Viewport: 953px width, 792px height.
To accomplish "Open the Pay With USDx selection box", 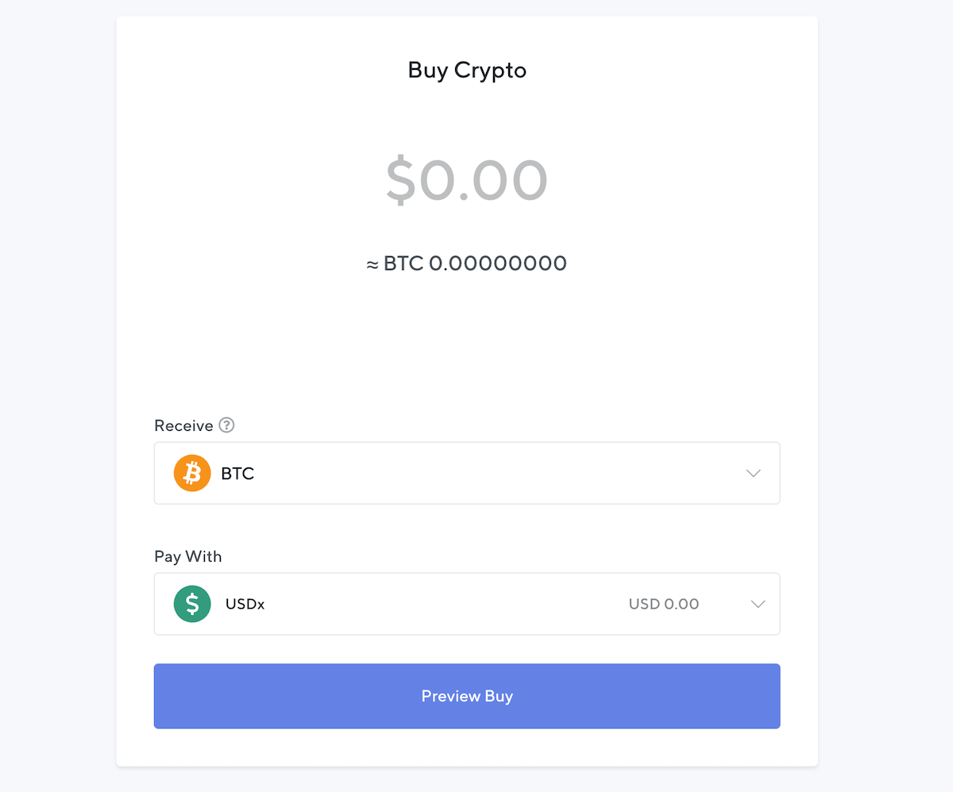I will (x=467, y=604).
